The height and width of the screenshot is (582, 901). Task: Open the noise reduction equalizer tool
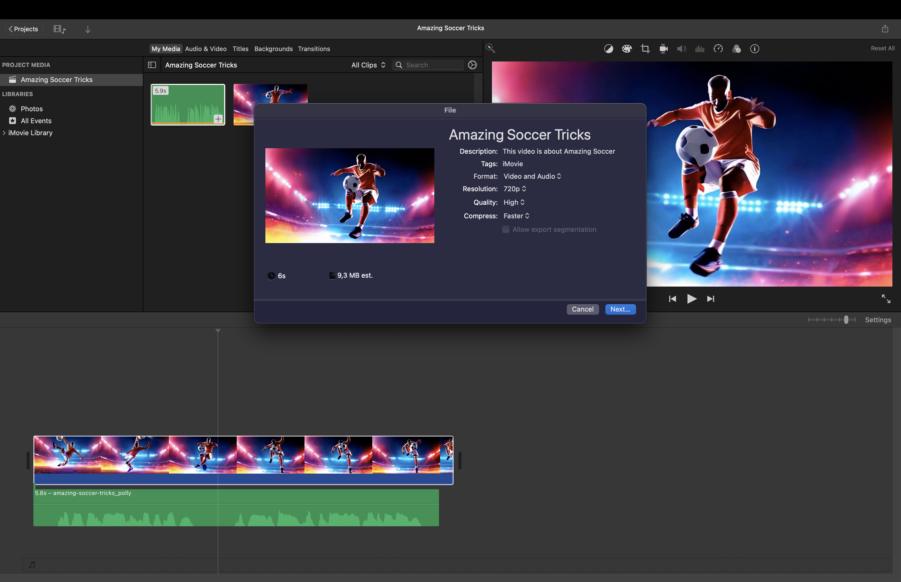(699, 49)
